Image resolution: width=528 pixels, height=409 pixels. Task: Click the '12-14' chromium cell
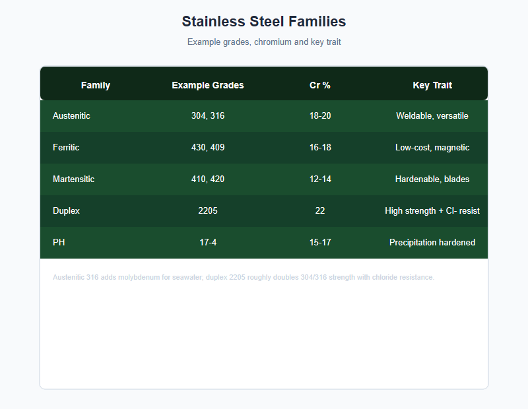[320, 179]
